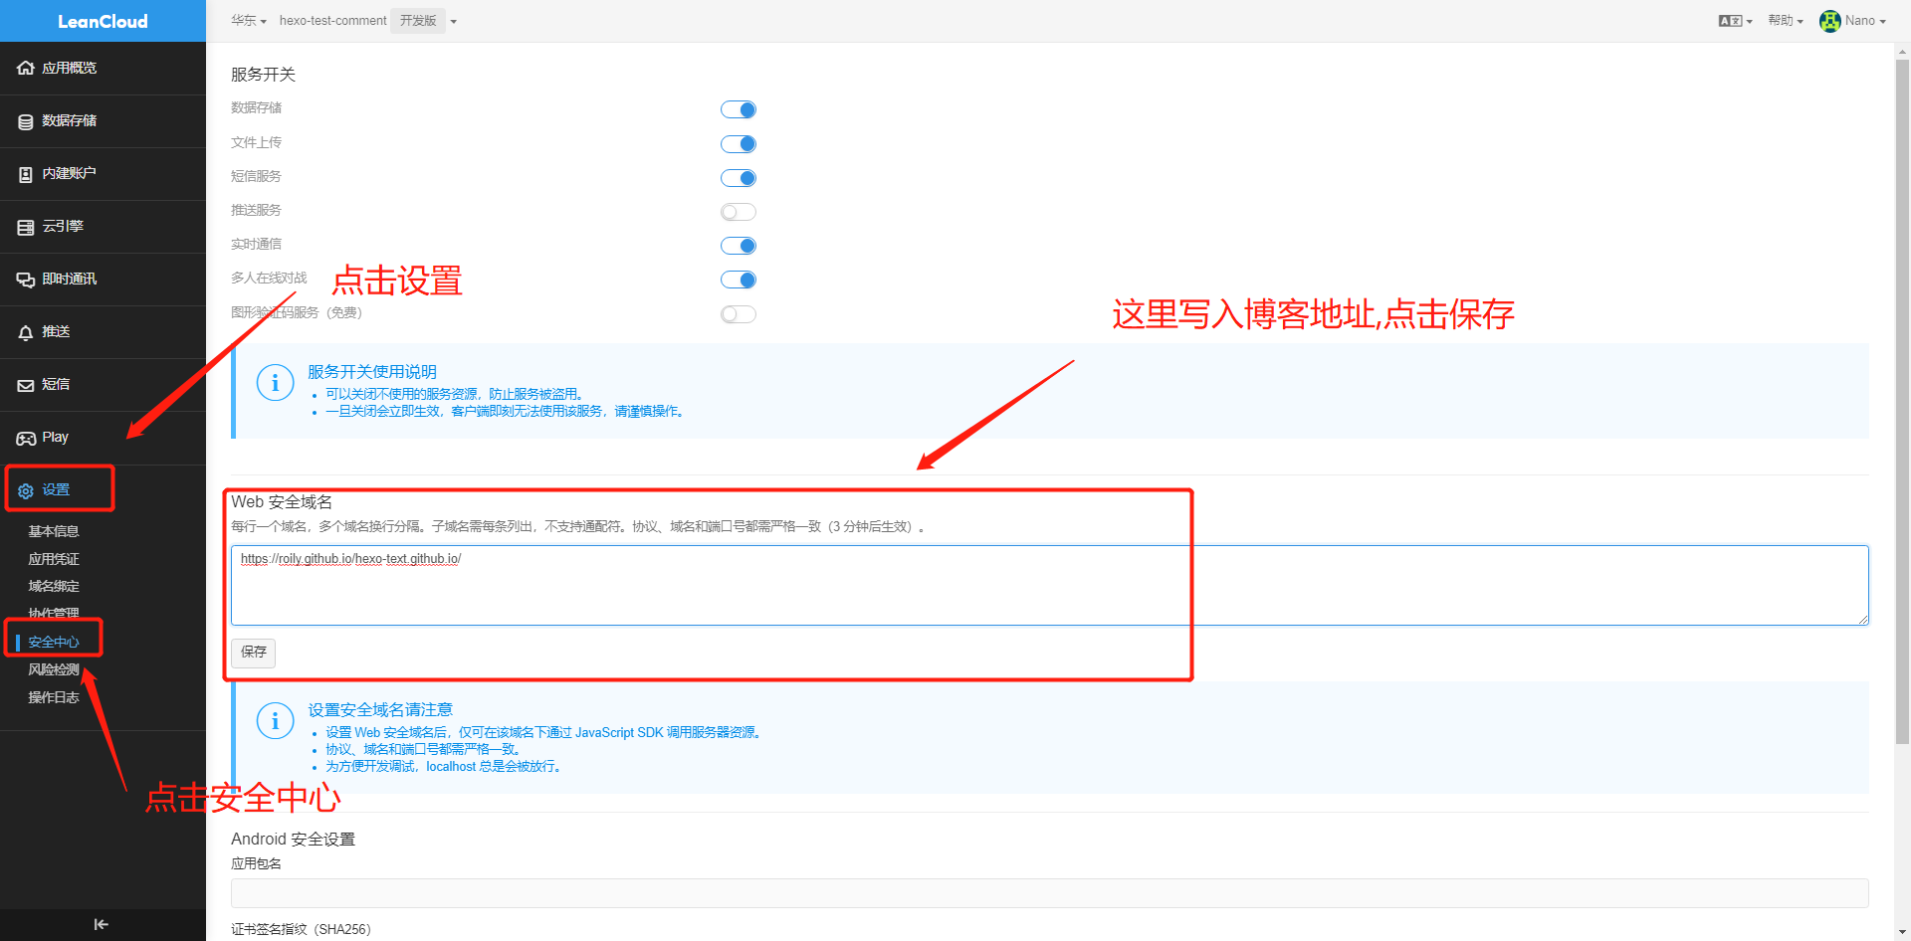Click Android 应用包名 input field
The width and height of the screenshot is (1911, 941).
pyautogui.click(x=1050, y=893)
